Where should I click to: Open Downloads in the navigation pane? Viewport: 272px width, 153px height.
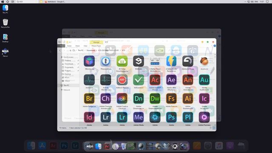pyautogui.click(x=69, y=64)
